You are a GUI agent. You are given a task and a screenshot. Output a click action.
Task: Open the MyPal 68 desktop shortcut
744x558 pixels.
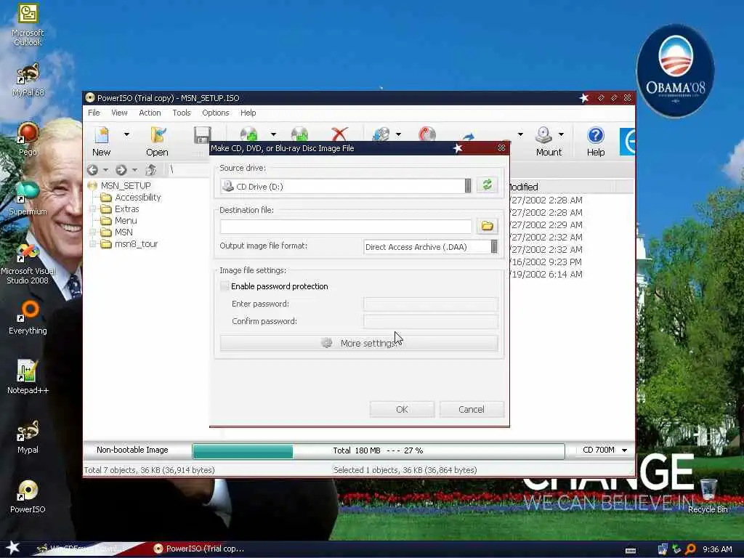coord(28,80)
